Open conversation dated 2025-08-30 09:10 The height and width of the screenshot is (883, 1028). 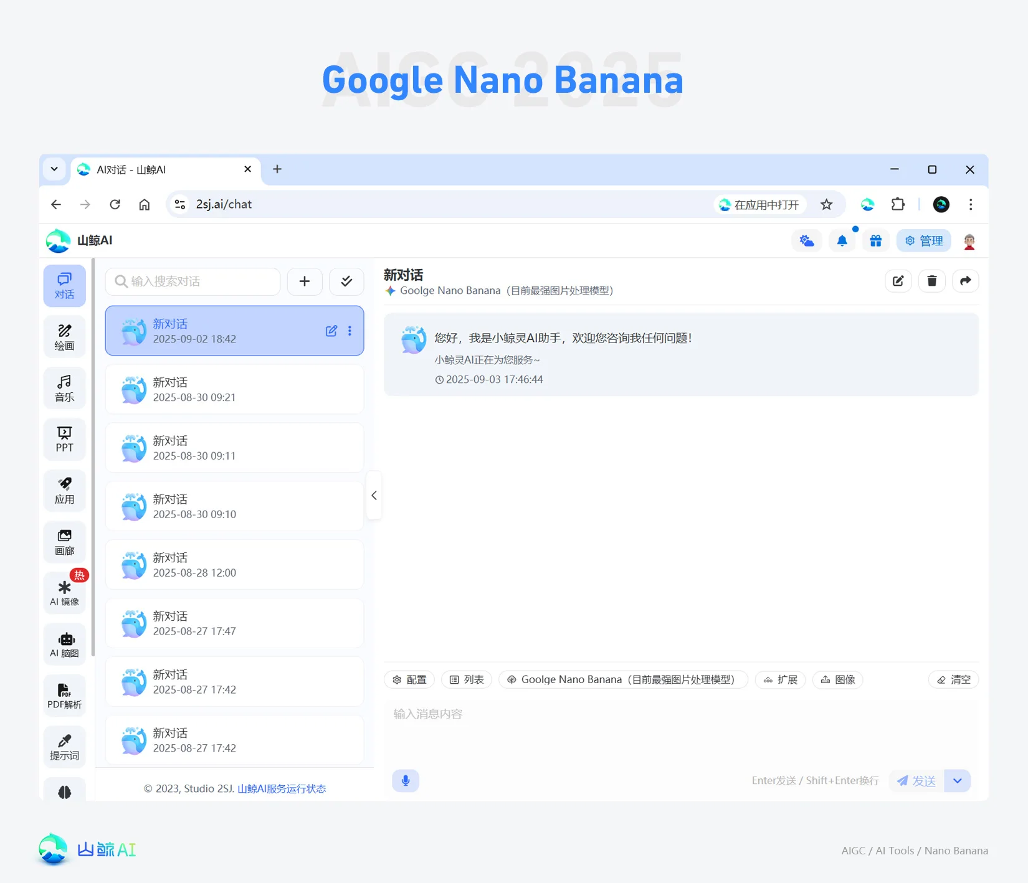pos(235,506)
